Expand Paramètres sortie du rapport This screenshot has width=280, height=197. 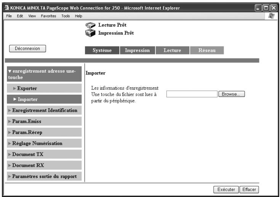(x=44, y=176)
